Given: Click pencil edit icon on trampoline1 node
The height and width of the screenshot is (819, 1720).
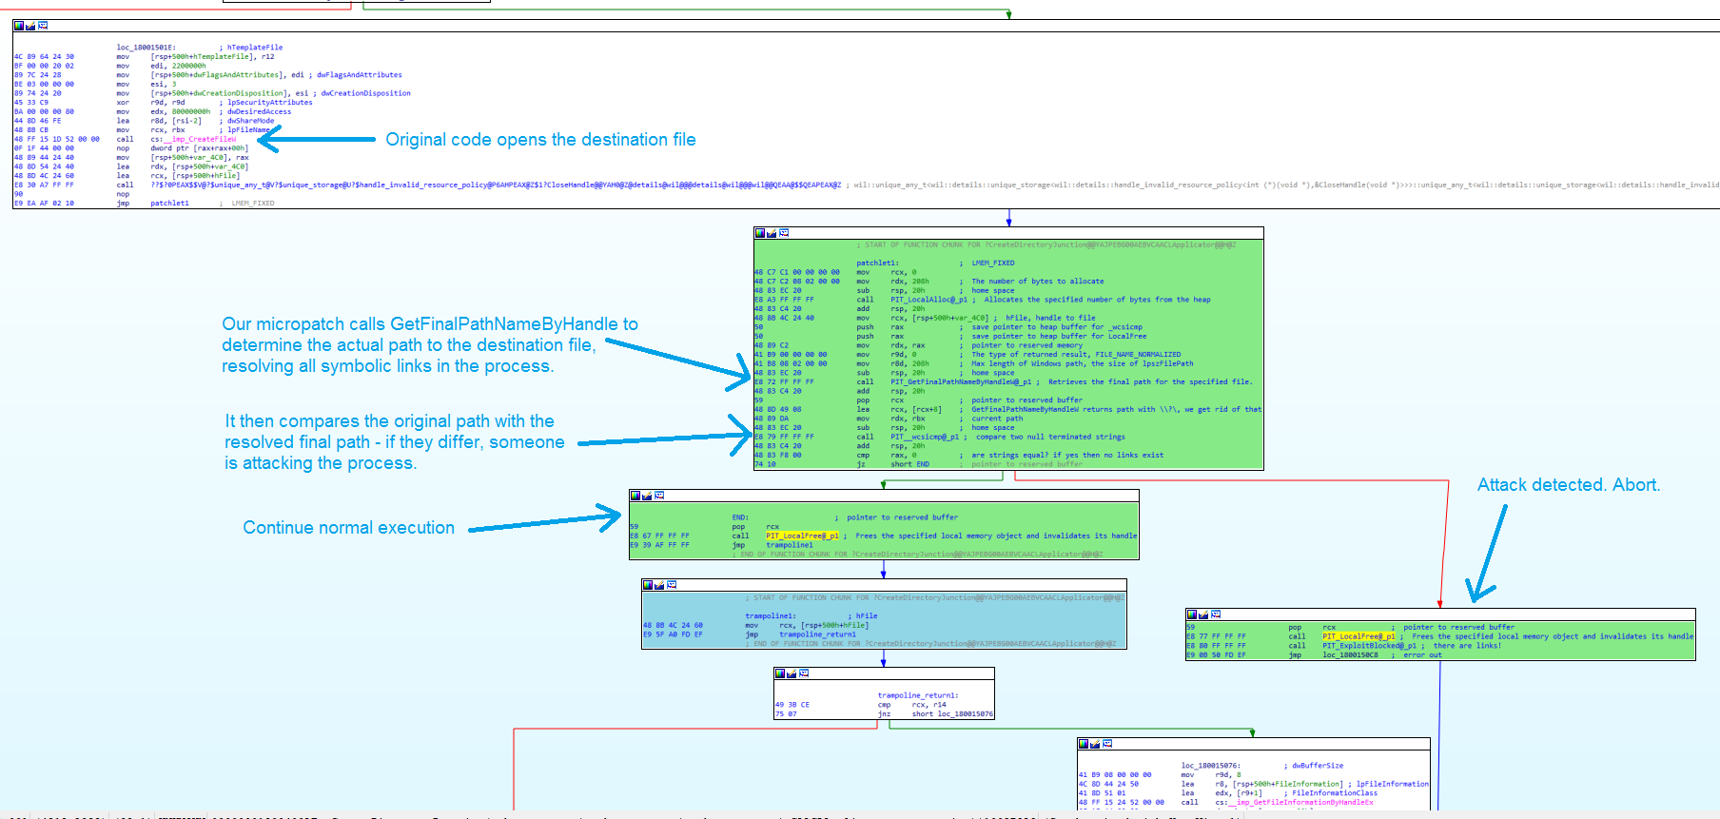Looking at the screenshot, I should click(659, 585).
